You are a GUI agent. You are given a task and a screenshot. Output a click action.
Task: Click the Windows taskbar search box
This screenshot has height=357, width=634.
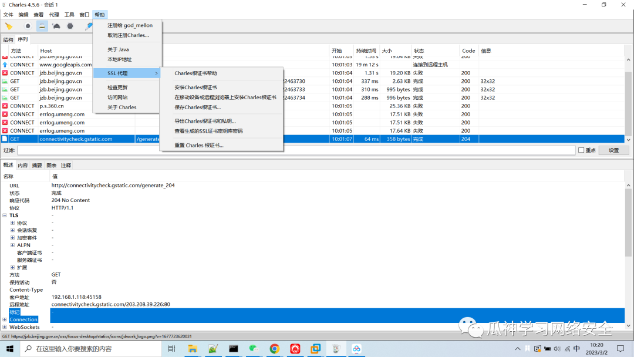coord(91,349)
